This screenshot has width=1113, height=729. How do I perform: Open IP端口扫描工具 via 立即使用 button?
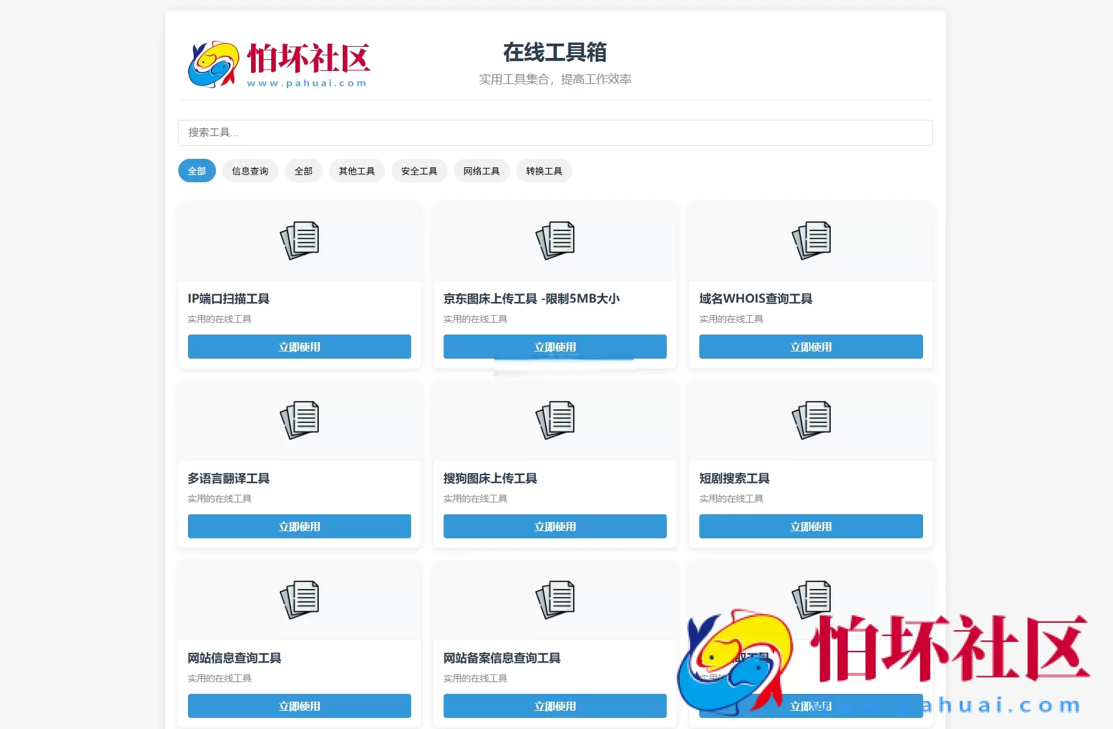point(299,346)
